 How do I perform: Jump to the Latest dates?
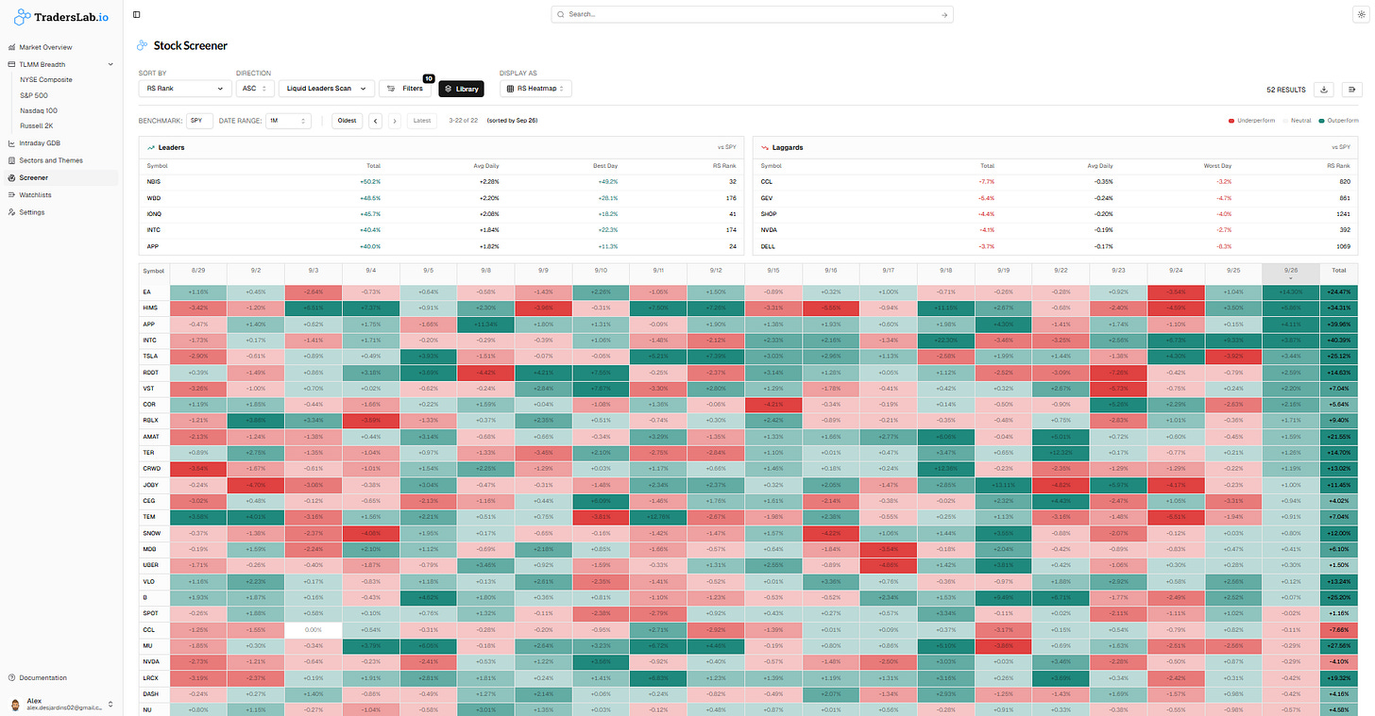click(x=422, y=121)
